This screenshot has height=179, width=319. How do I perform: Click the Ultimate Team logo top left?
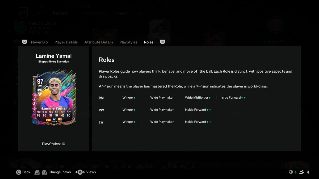[23, 13]
